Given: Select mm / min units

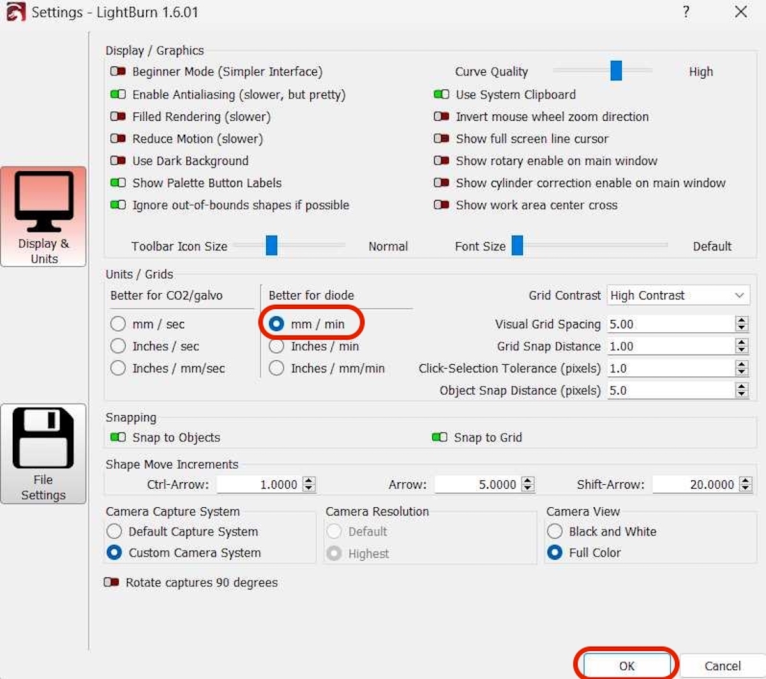Looking at the screenshot, I should pos(276,324).
